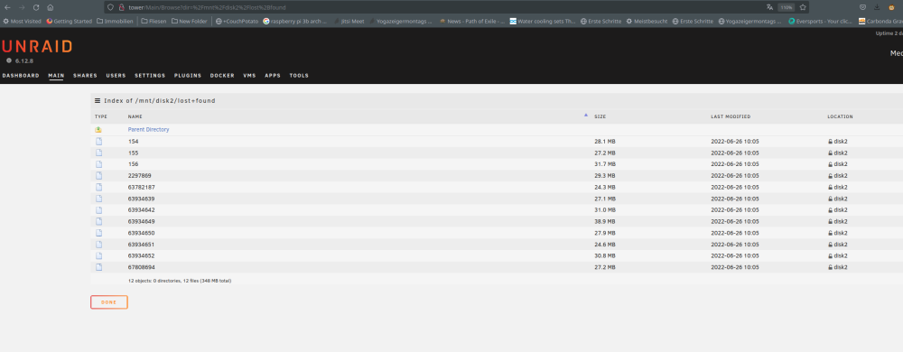Viewport: 903px width, 352px height.
Task: Click the file icon for entry 63934650
Action: click(98, 233)
